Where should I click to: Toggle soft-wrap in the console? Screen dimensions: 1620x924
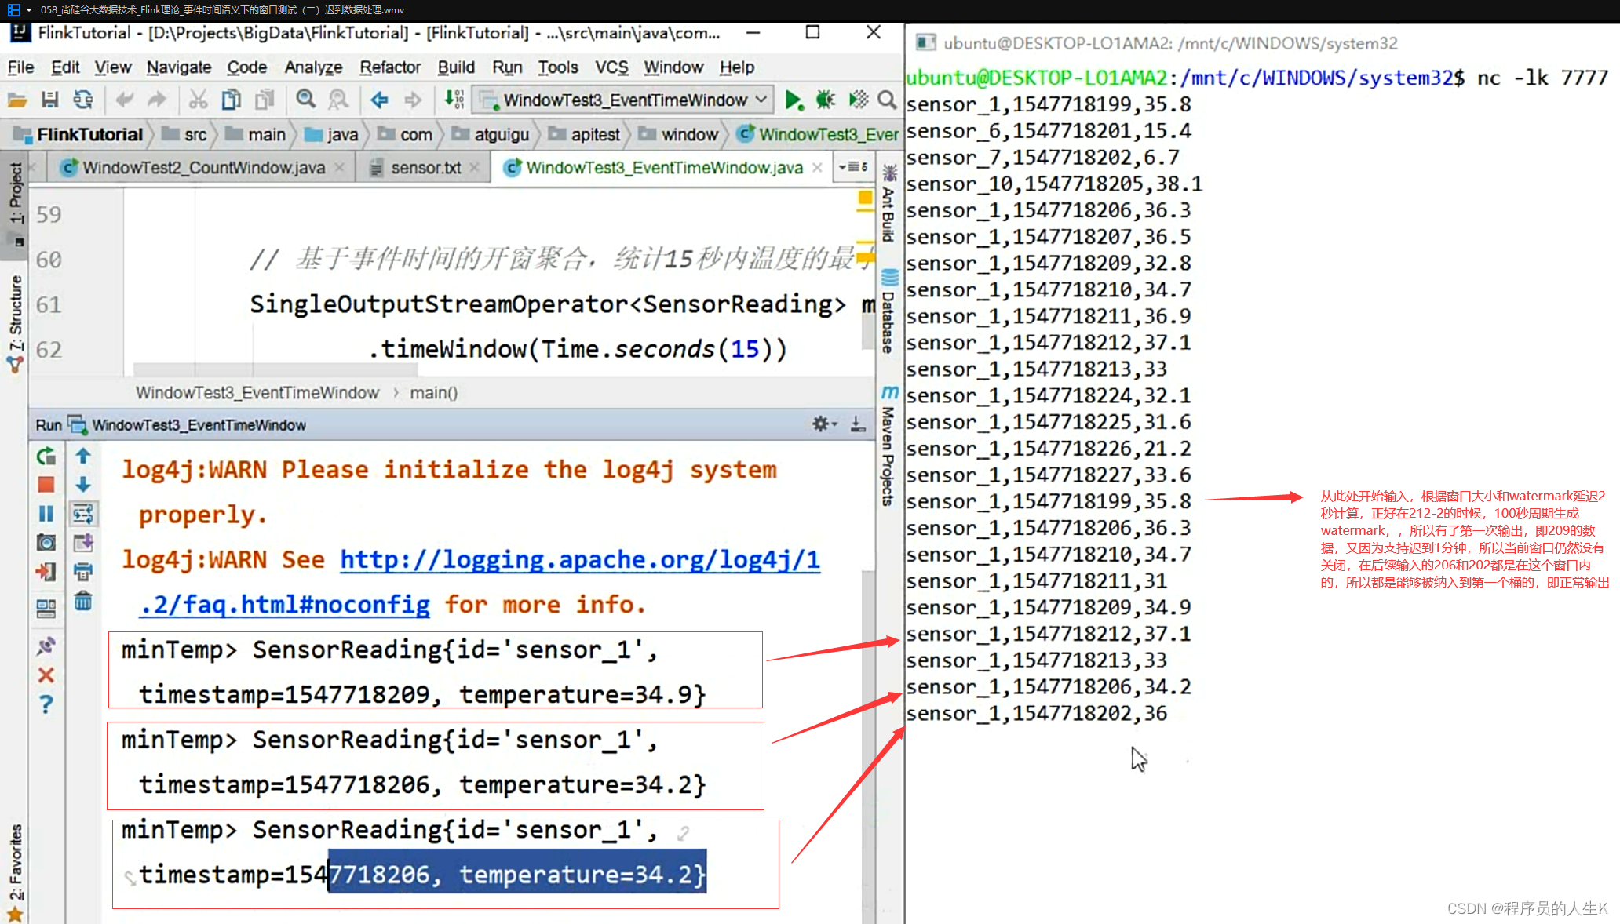83,514
